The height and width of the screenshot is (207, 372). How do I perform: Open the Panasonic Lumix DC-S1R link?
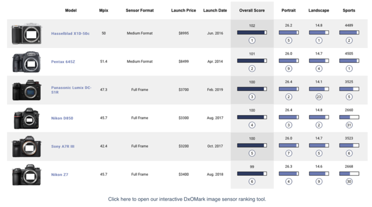click(x=71, y=90)
